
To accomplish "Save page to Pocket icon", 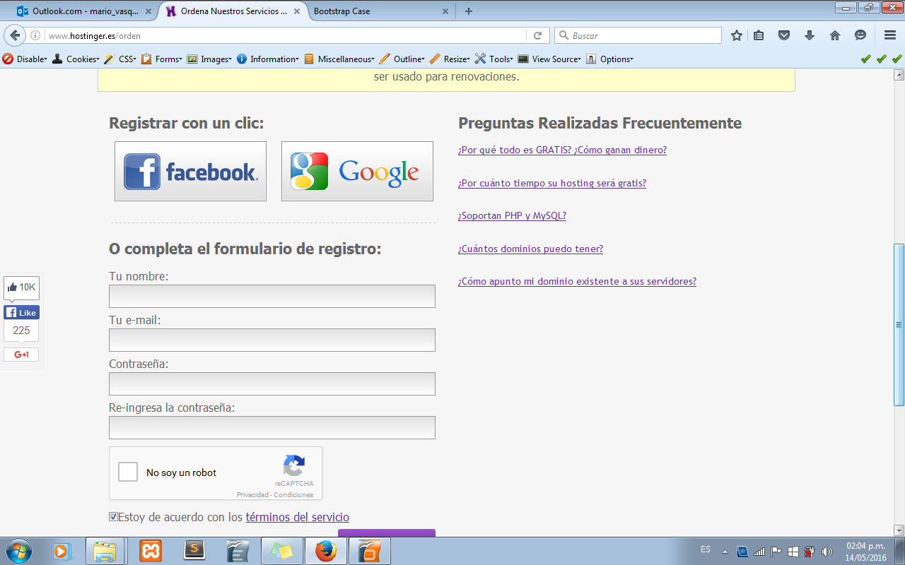I will tap(784, 35).
